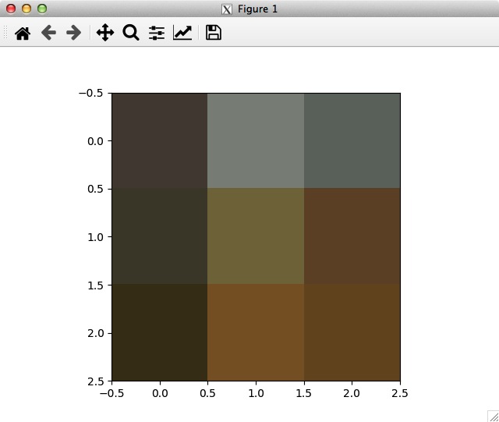Select the reddish-brown middle-right image cell

[352, 236]
